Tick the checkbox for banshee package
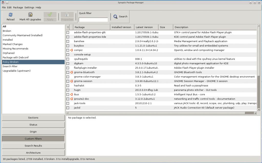 coord(68,41)
